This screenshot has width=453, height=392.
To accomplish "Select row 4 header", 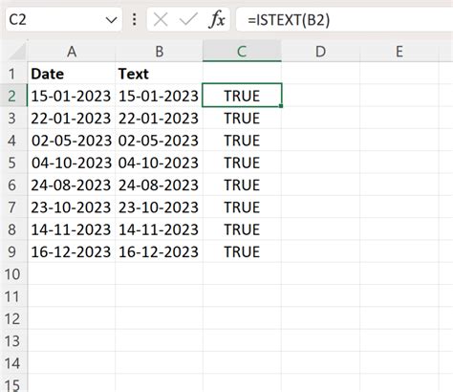I will coord(12,141).
